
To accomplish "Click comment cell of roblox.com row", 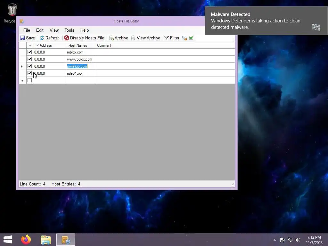I will [165, 52].
